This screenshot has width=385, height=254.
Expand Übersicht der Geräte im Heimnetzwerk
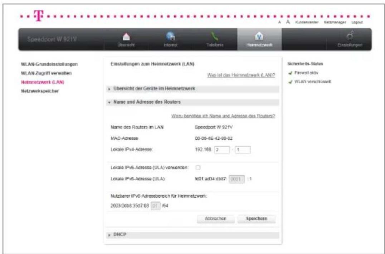click(193, 89)
